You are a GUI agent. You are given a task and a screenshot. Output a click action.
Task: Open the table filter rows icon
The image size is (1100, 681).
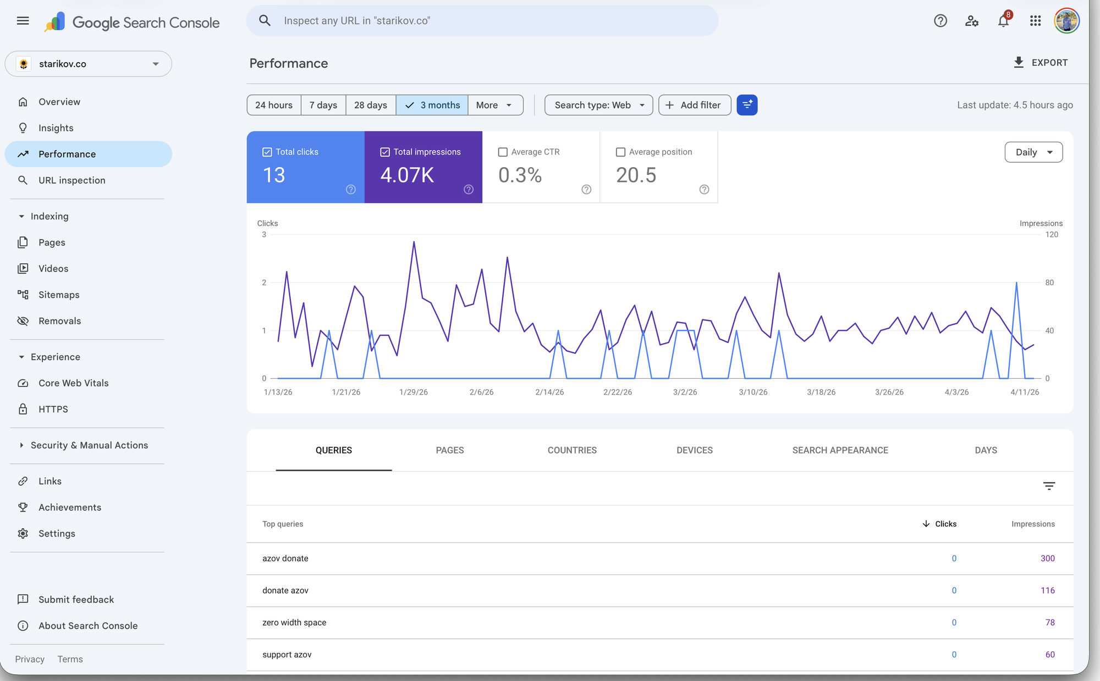pos(1049,486)
